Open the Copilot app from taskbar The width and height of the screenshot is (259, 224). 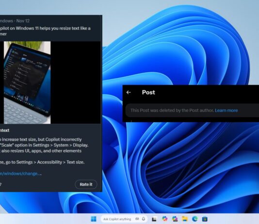pos(164,219)
